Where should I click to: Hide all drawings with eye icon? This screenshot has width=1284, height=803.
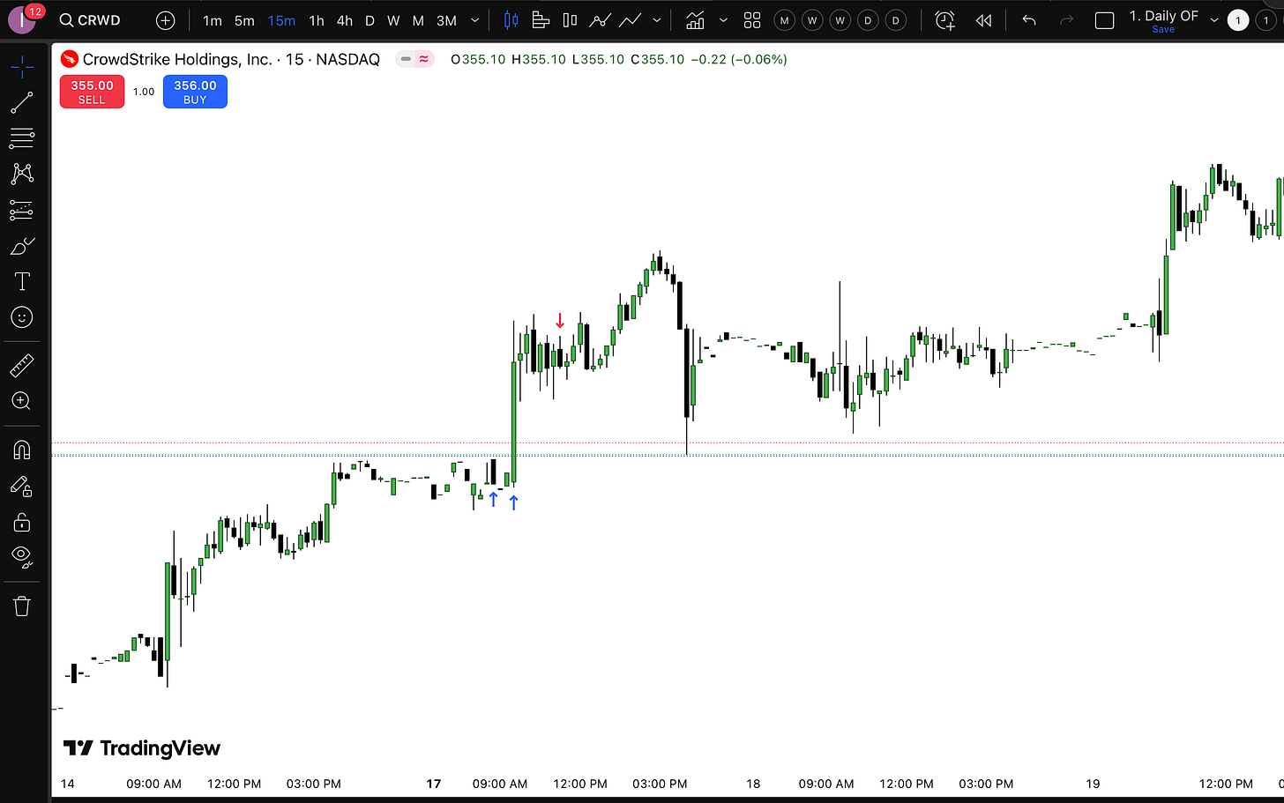(x=22, y=557)
